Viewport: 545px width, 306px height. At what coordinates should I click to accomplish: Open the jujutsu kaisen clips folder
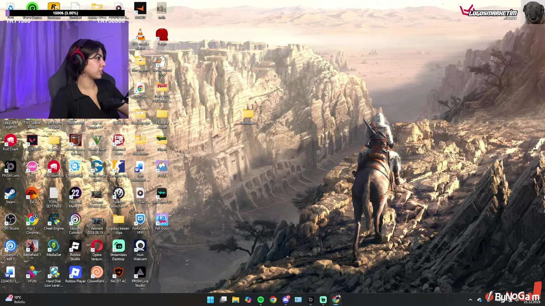(x=118, y=224)
